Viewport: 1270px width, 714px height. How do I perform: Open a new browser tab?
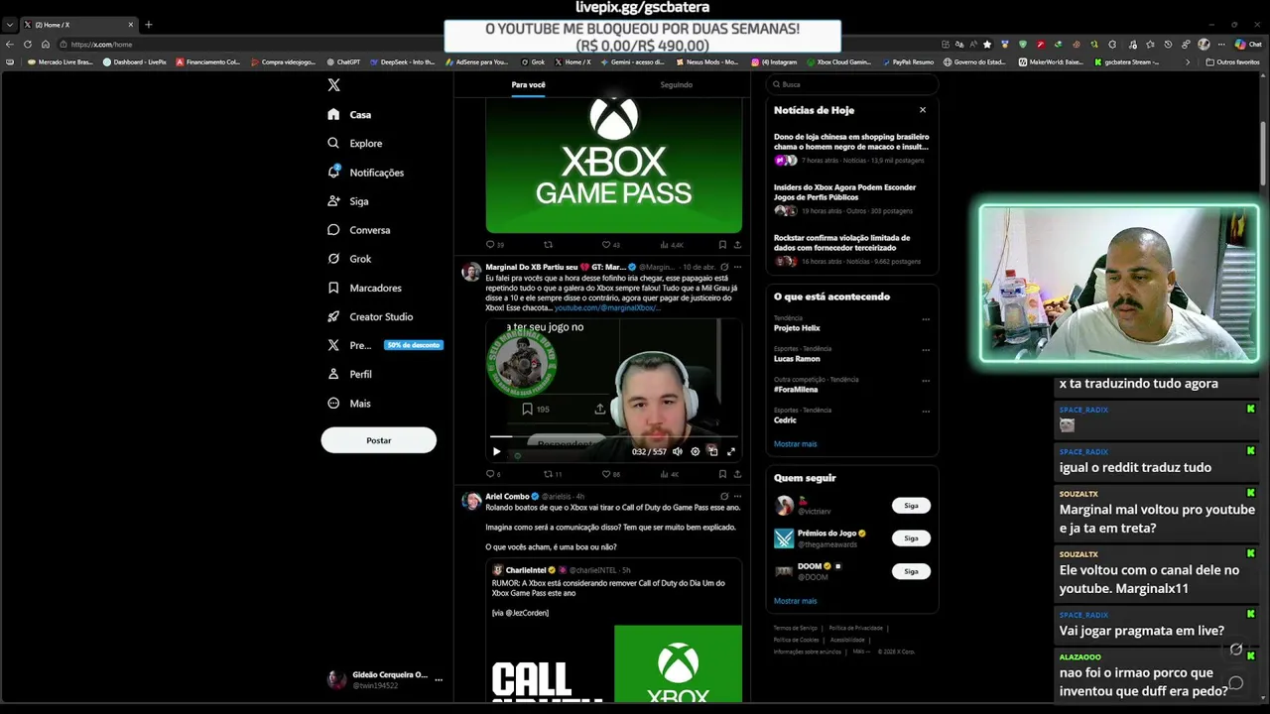pyautogui.click(x=149, y=24)
